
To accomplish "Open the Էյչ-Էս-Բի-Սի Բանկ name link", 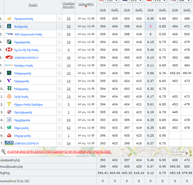I will [x=26, y=50].
